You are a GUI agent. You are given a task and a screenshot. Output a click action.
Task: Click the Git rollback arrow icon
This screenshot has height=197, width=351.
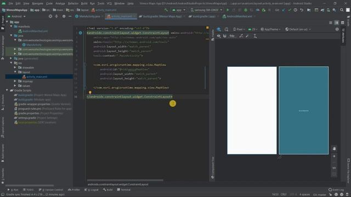point(302,10)
